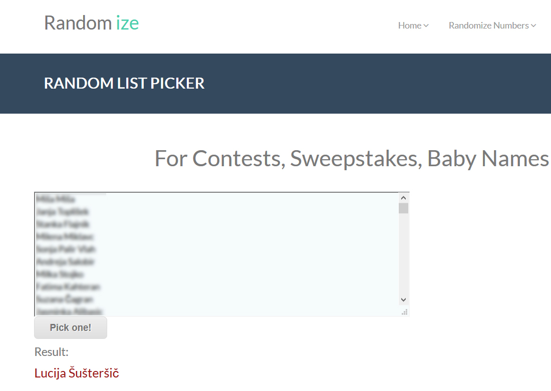
Task: Click the dark blue header banner
Action: coord(275,84)
